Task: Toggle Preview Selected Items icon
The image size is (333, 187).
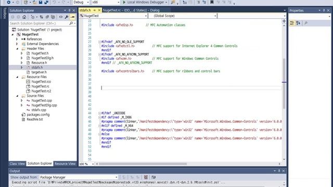Action: pyautogui.click(x=72, y=17)
